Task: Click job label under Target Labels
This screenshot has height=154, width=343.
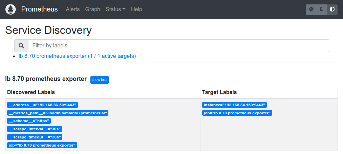Action: coord(237,113)
